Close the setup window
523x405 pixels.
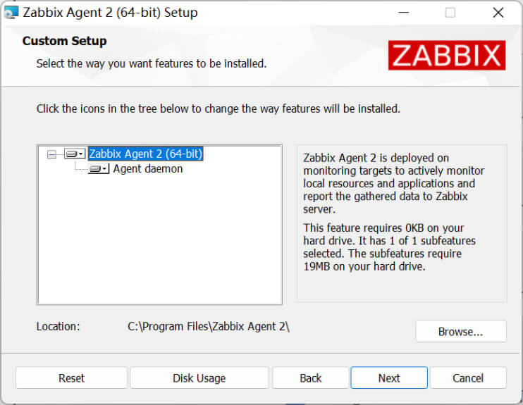tap(498, 13)
